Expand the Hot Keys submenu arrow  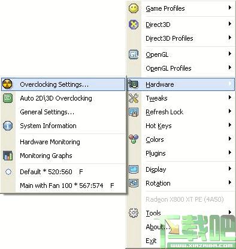230,125
